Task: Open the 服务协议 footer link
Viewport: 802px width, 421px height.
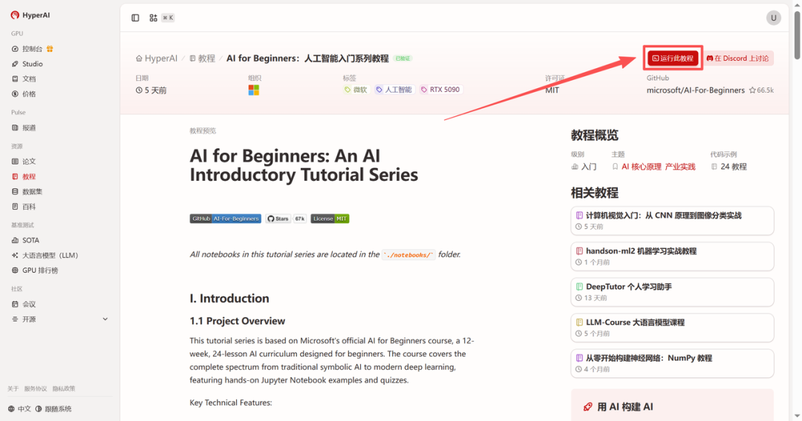Action: click(x=36, y=389)
